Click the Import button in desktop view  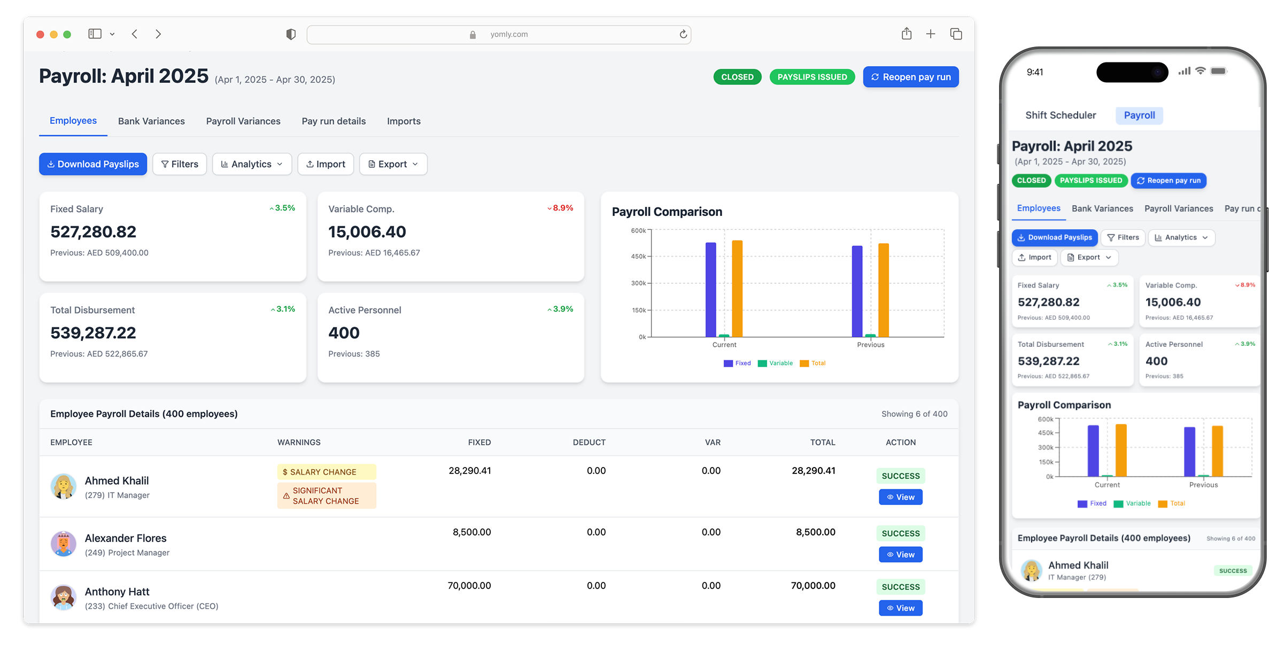(326, 164)
